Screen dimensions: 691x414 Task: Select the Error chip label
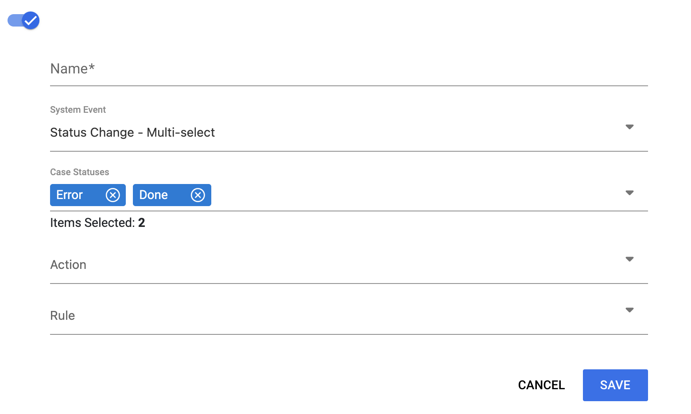70,195
